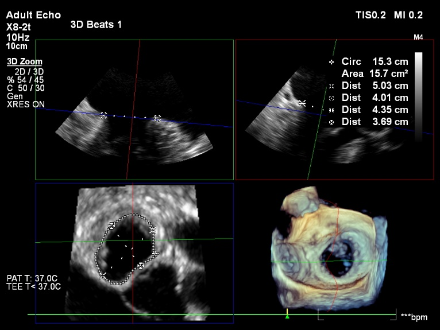
Task: Select the Dist 5.03 cm caliper symbol
Action: [331, 86]
